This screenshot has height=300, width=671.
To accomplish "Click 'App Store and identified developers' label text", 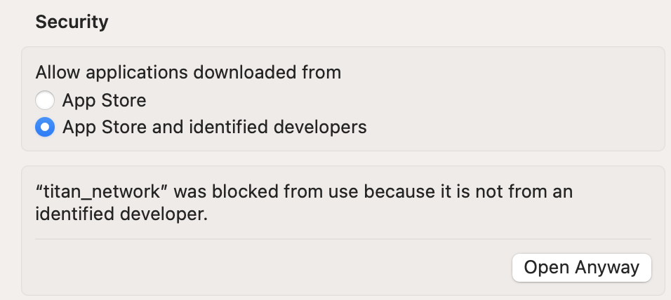I will point(214,128).
